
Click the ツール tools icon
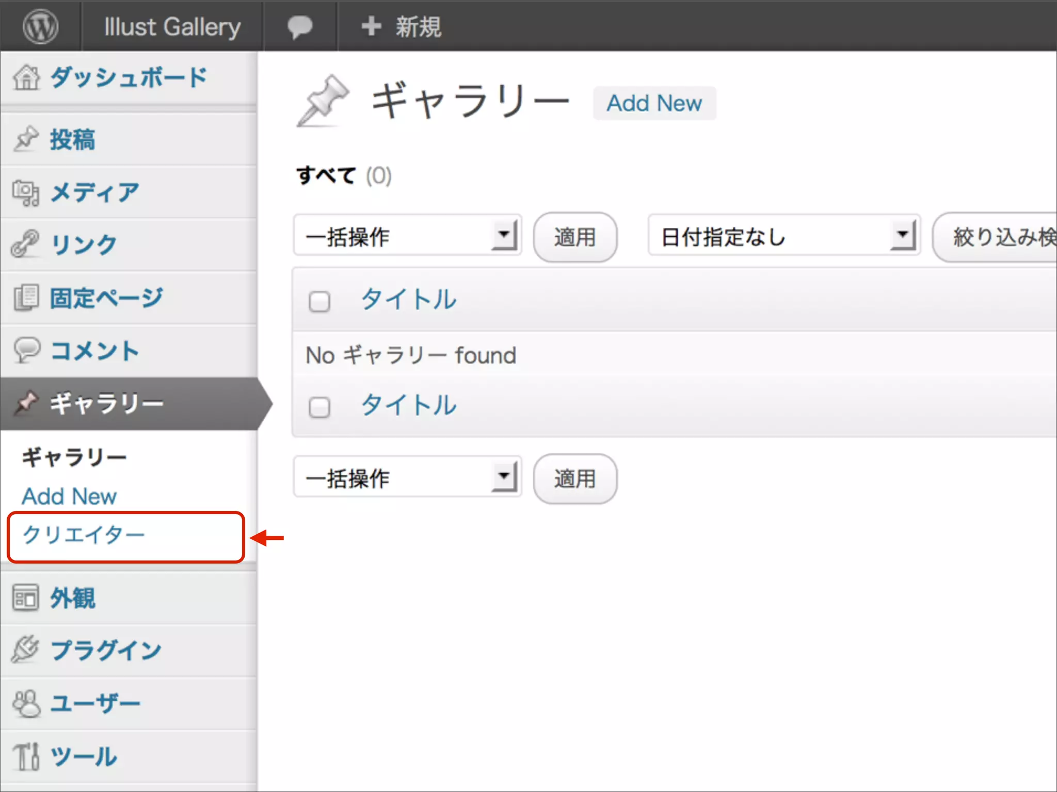pos(26,756)
